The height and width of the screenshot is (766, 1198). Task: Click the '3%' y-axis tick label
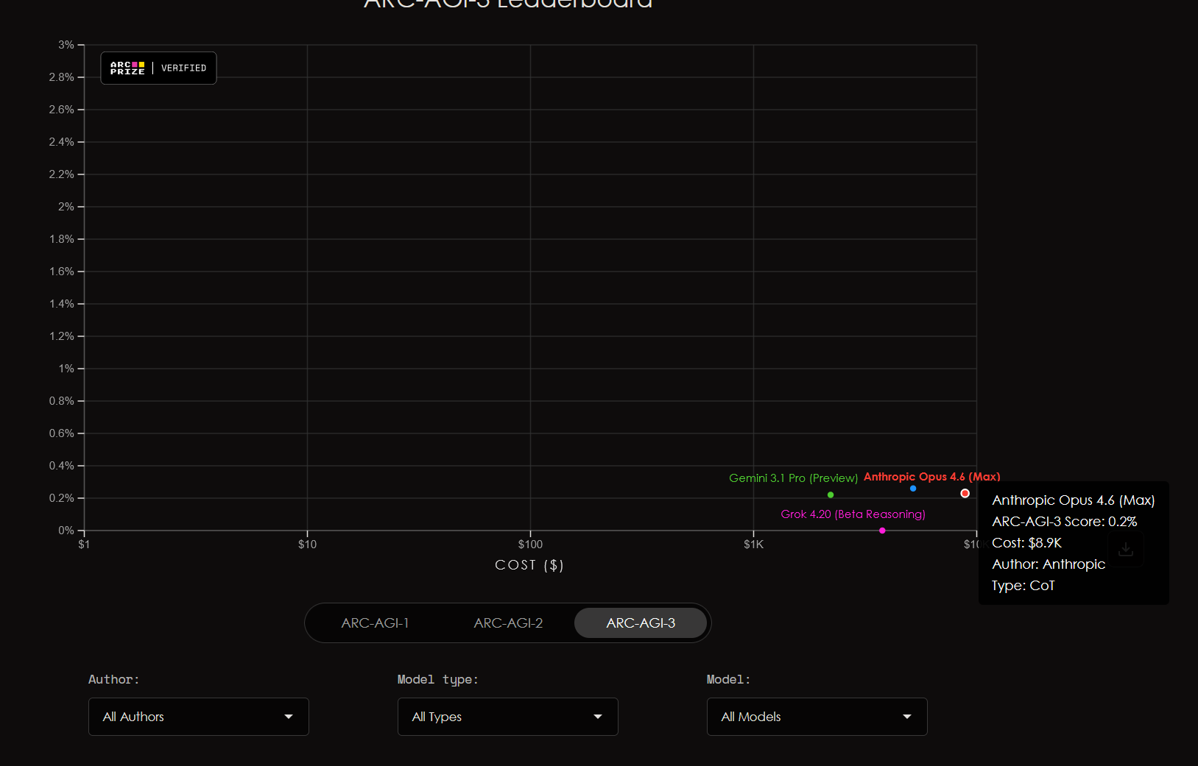click(66, 45)
